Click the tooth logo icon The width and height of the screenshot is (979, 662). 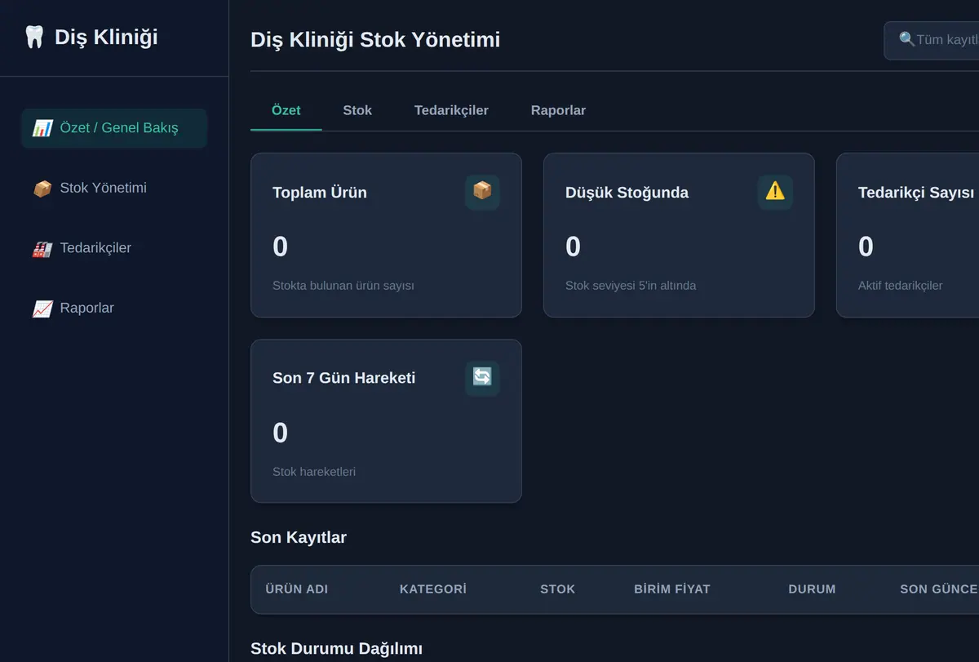pos(34,38)
